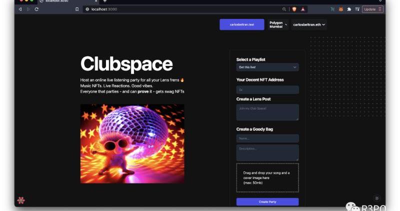Click the drag and drop song upload area
Screen dimensions: 400x211
click(x=267, y=178)
